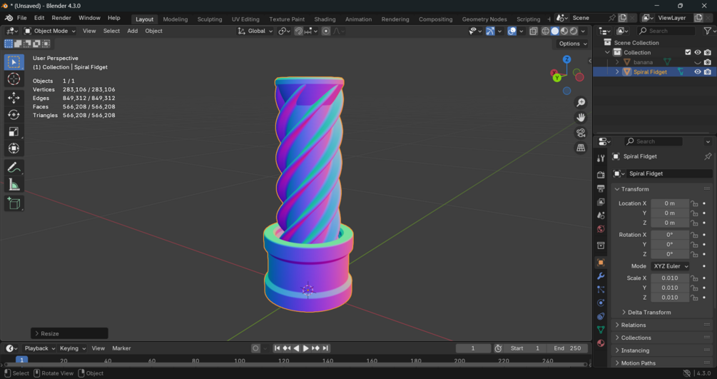
Task: Select the Add Cube tool
Action: point(14,203)
